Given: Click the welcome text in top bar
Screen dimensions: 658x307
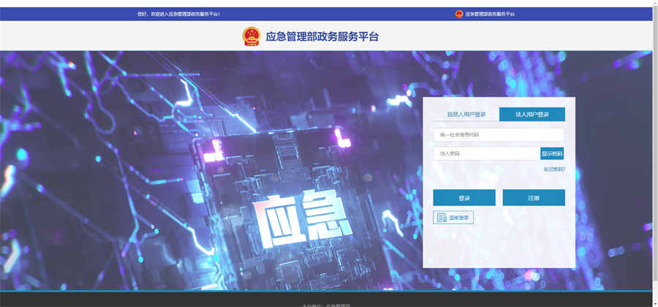Looking at the screenshot, I should coord(179,14).
